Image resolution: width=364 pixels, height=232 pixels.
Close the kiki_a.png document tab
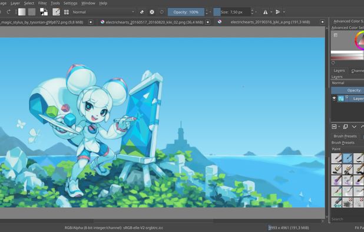322,22
